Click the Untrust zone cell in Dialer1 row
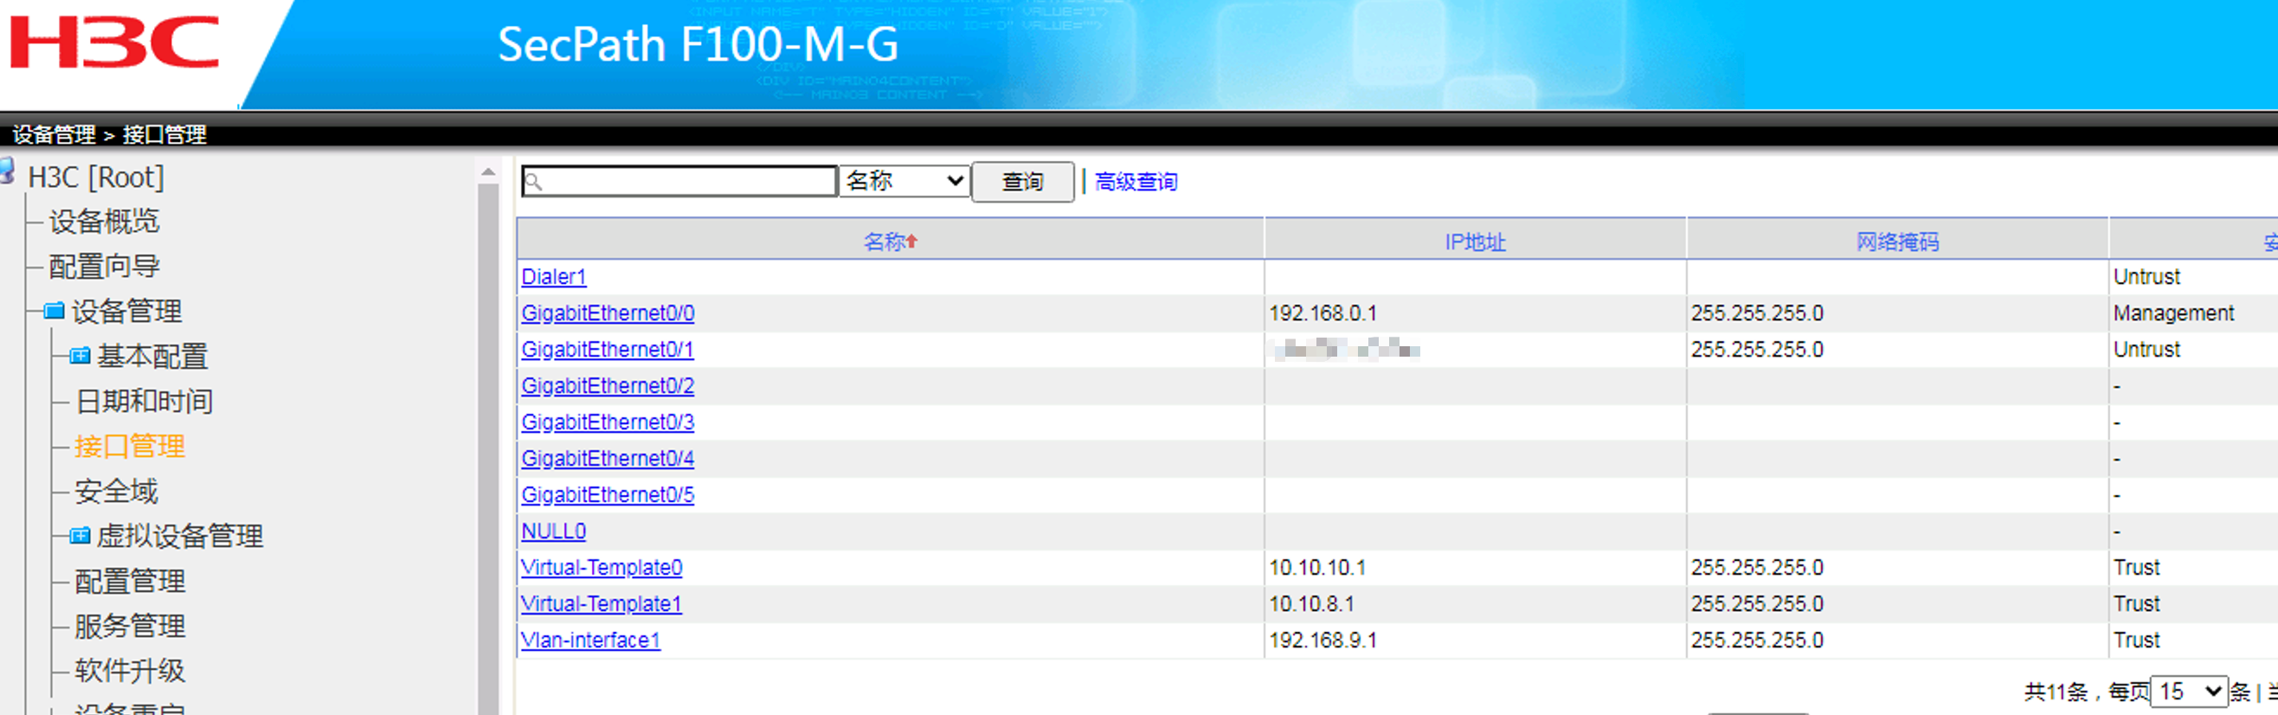 [x=2147, y=277]
